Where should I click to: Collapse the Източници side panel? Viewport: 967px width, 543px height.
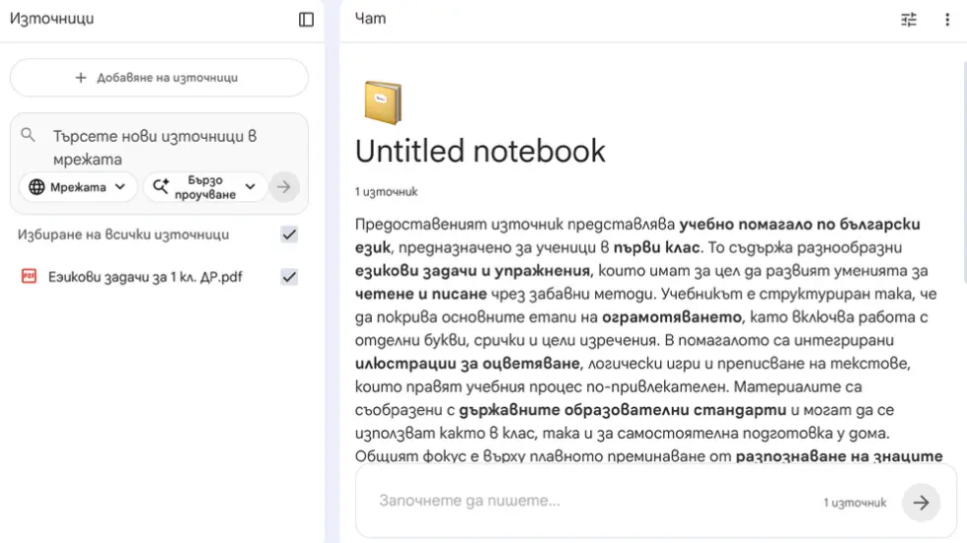[306, 20]
